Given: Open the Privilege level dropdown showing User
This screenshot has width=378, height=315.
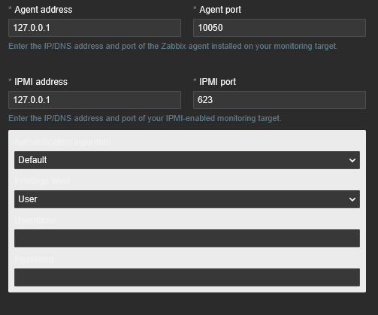Looking at the screenshot, I should (x=187, y=199).
